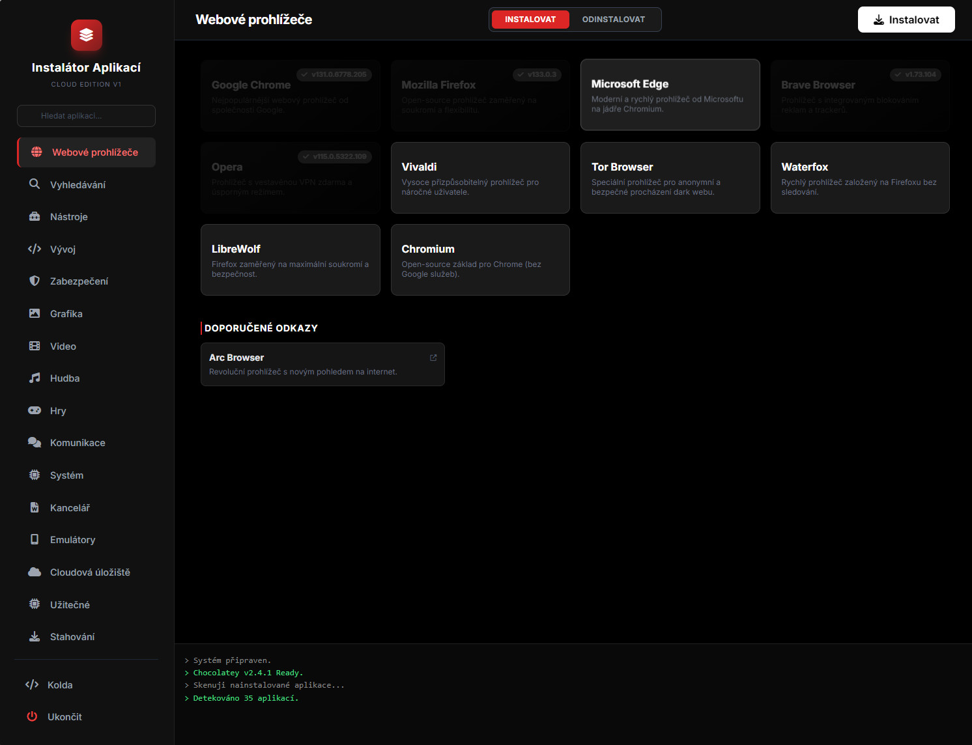Click the film strip icon beside Video
This screenshot has height=745, width=972.
[35, 346]
